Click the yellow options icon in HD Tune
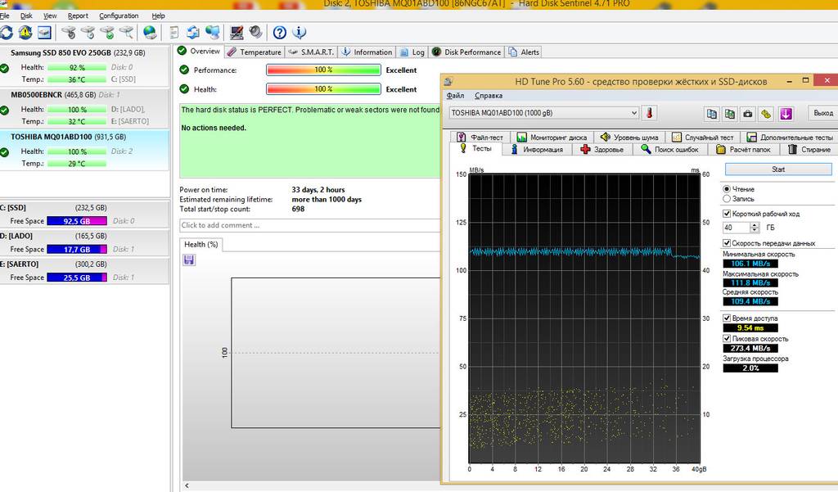The width and height of the screenshot is (838, 492). (x=766, y=113)
